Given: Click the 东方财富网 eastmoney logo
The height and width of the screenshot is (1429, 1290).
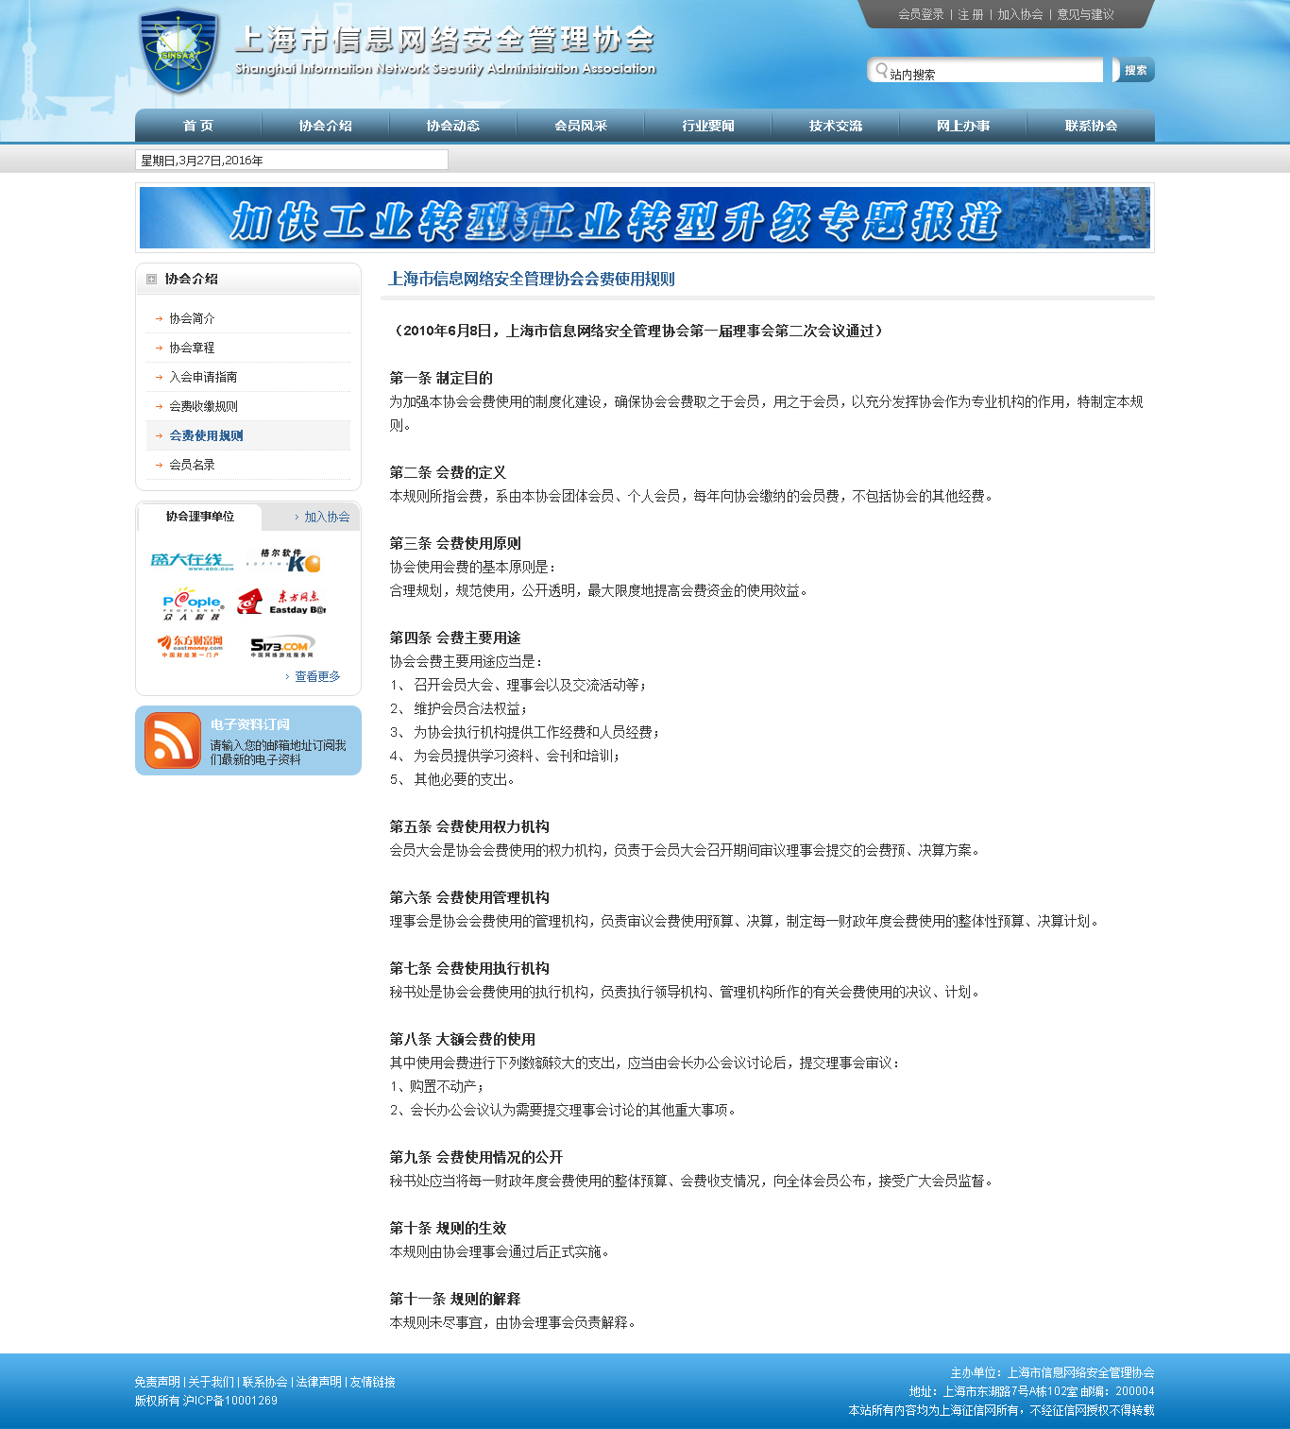Looking at the screenshot, I should click(x=192, y=646).
